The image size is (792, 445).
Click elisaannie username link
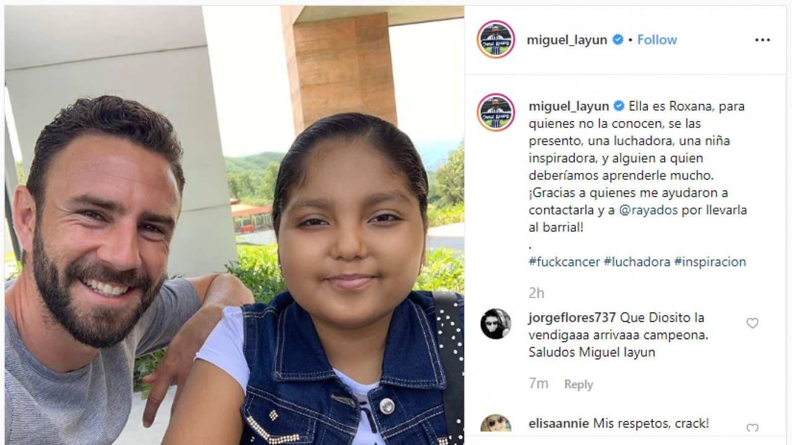pyautogui.click(x=559, y=423)
